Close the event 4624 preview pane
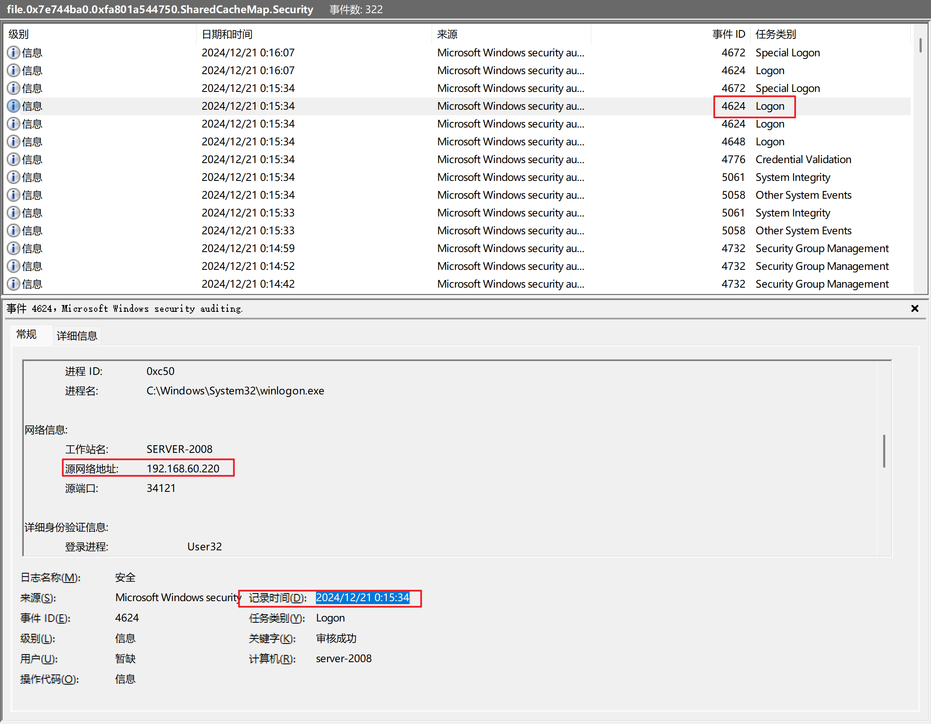931x724 pixels. pyautogui.click(x=914, y=308)
